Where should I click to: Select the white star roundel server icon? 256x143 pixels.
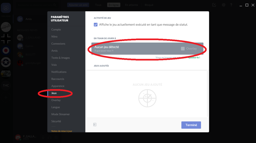(x=6, y=62)
